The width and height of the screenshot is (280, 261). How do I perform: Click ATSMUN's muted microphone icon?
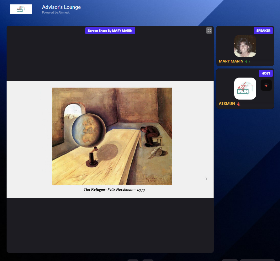[x=239, y=104]
